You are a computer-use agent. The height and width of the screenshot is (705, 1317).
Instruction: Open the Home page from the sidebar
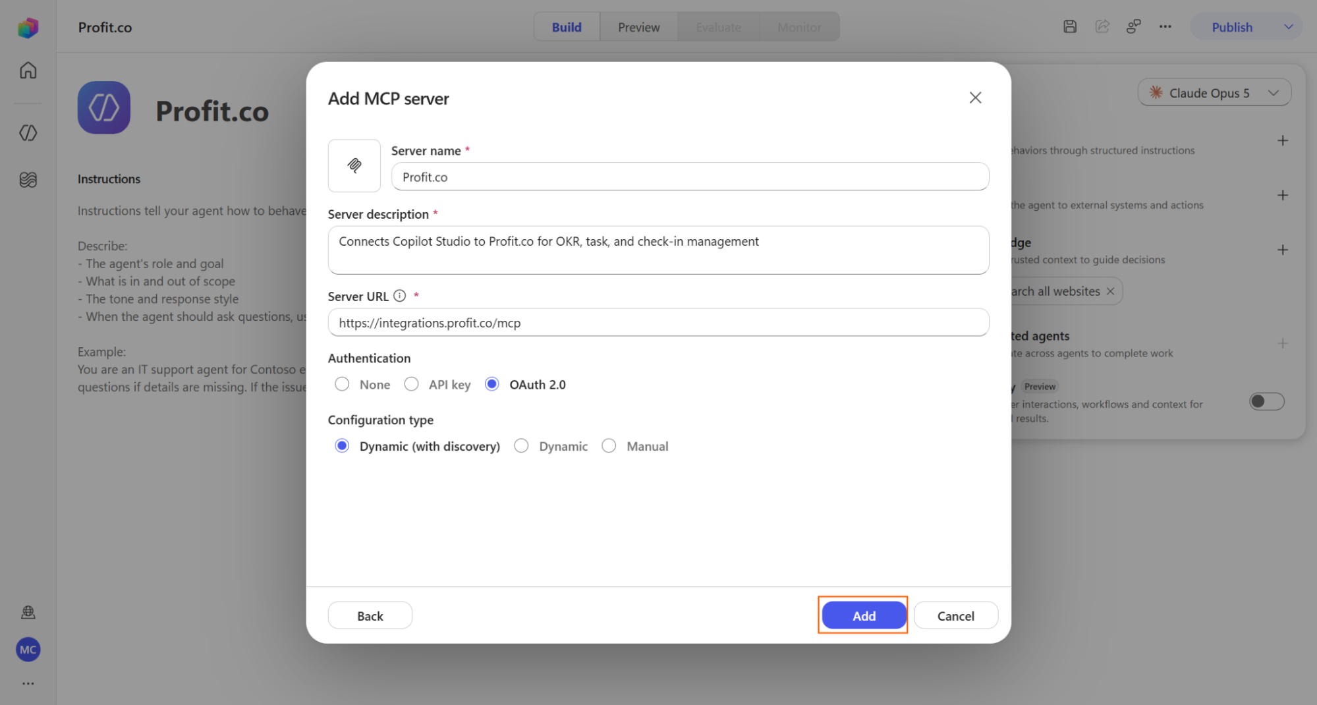[28, 70]
